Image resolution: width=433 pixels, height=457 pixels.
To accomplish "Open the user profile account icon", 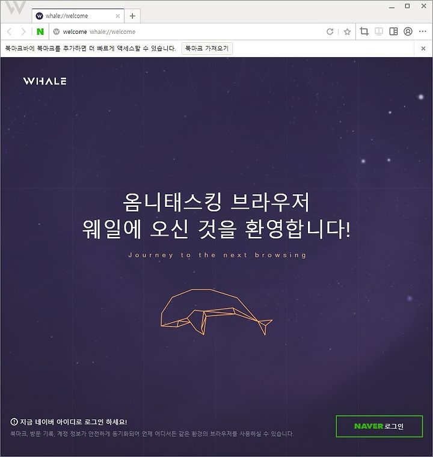I will click(408, 31).
